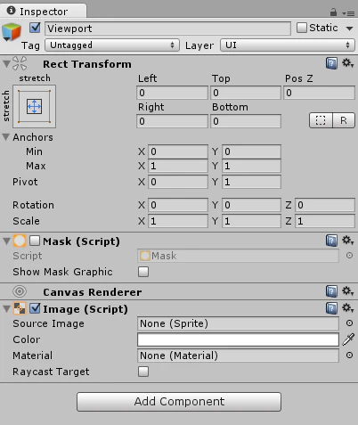Screen dimensions: 358x425
Task: Collapse the Anchors foldout
Action: [x=6, y=137]
